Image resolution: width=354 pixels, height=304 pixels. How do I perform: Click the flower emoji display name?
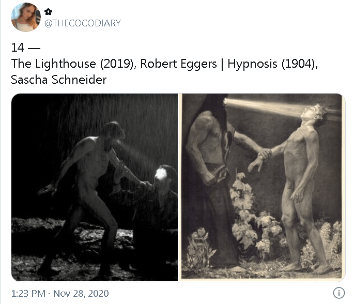48,11
